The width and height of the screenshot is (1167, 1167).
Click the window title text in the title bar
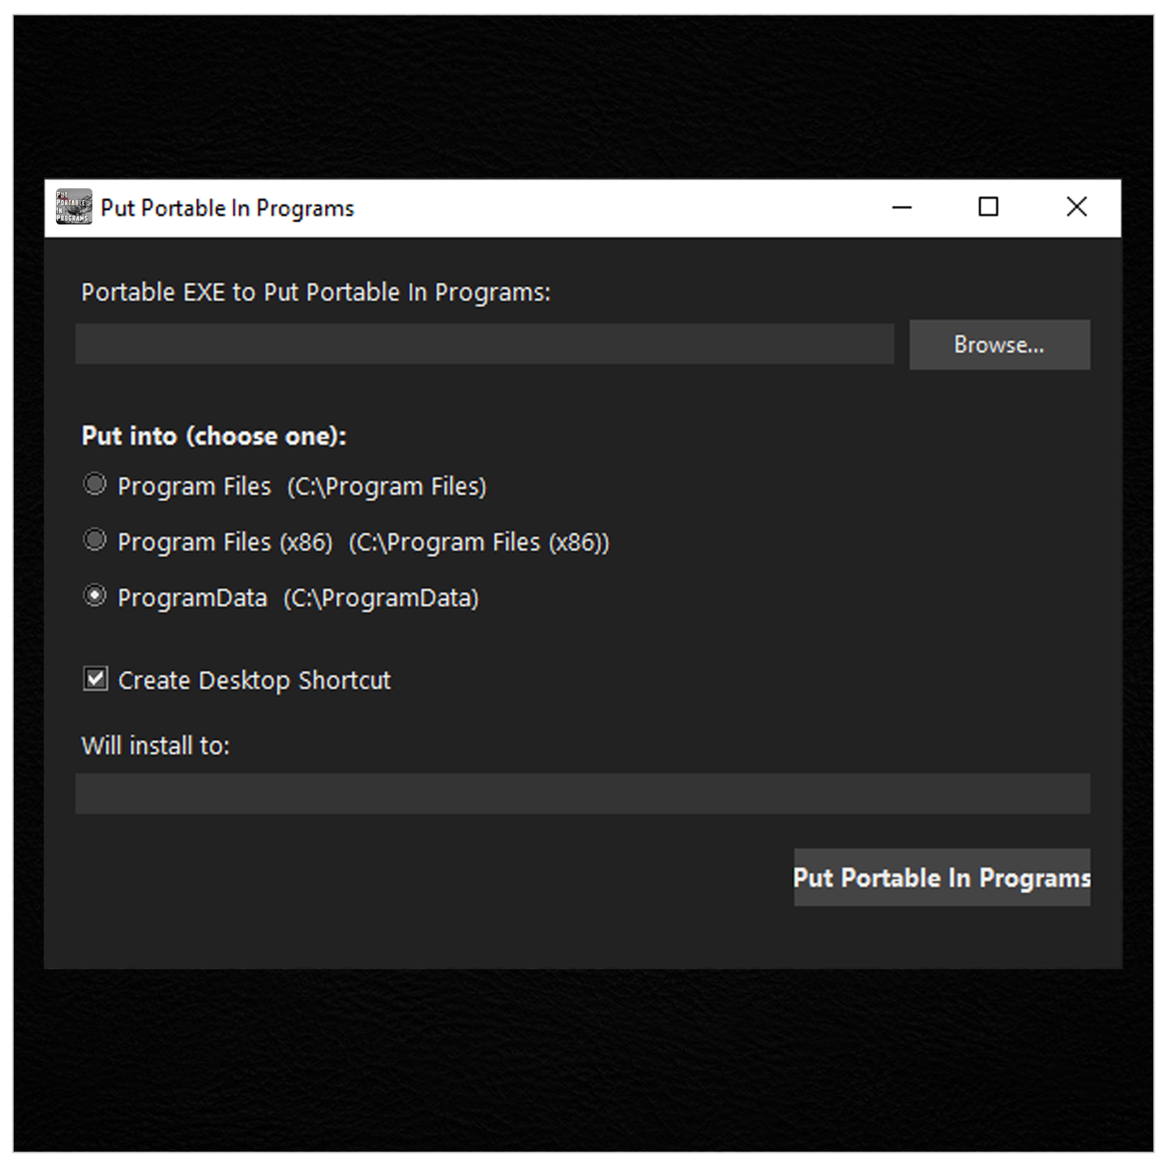228,208
